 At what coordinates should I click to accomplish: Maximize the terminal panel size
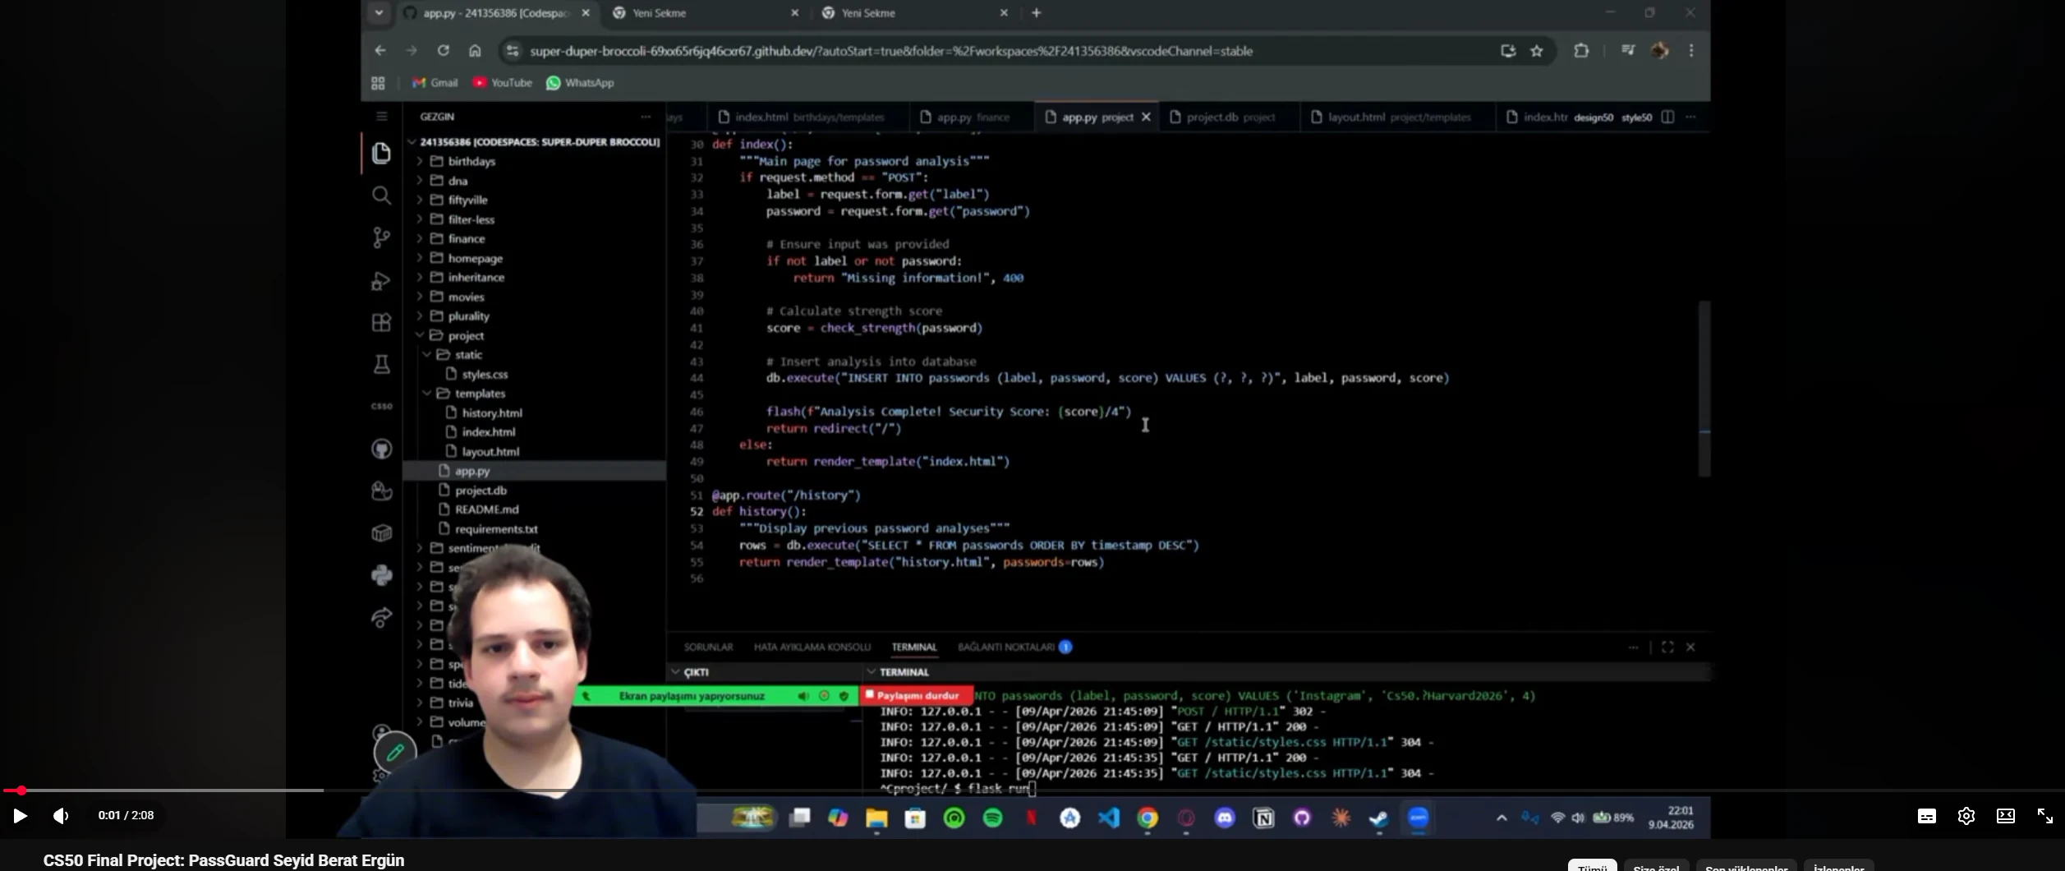pos(1667,647)
